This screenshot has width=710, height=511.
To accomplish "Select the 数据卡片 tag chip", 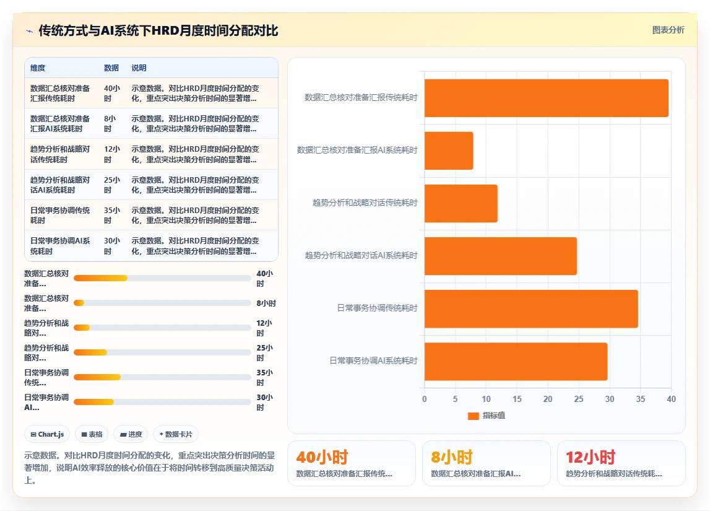I will (176, 434).
